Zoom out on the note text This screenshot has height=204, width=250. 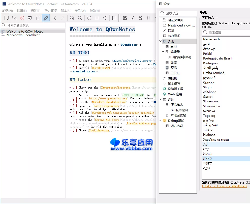tap(79, 18)
